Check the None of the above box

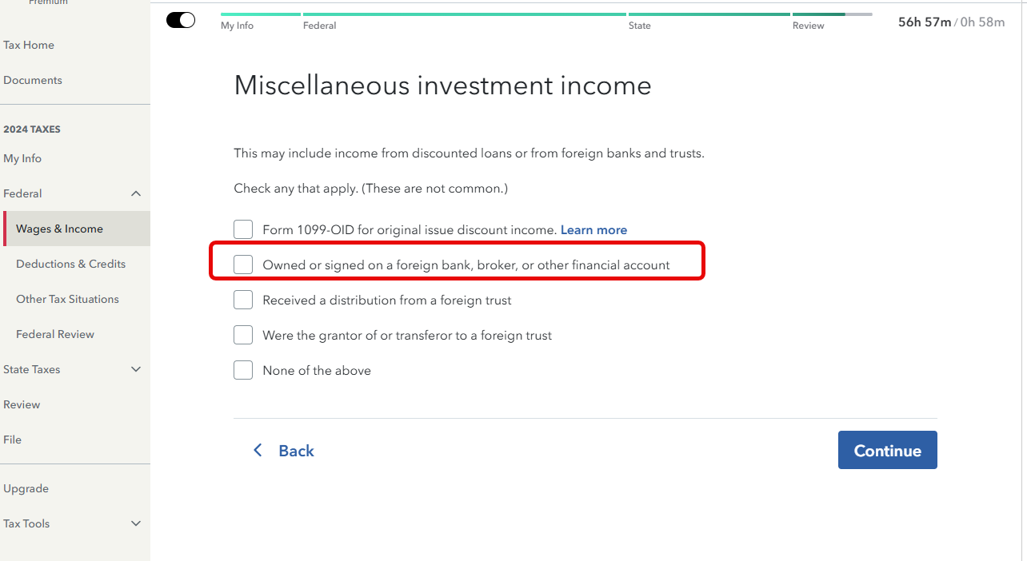coord(243,371)
